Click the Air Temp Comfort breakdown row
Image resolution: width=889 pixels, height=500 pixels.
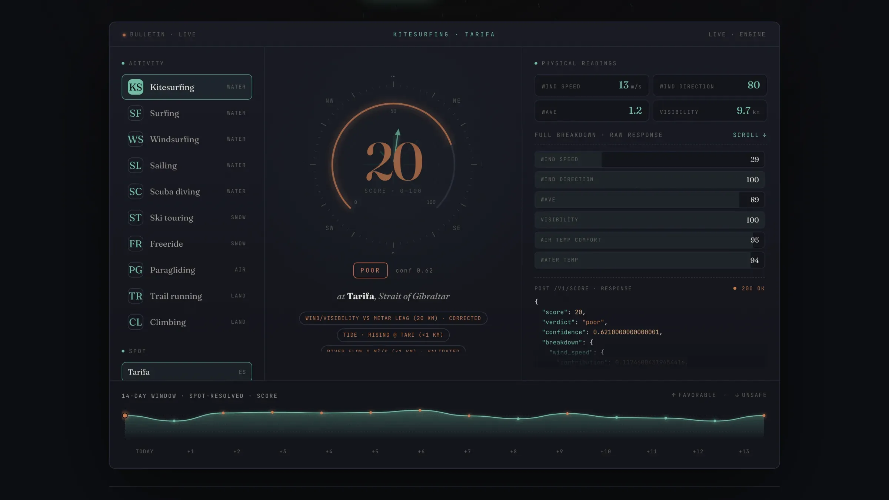click(x=649, y=240)
